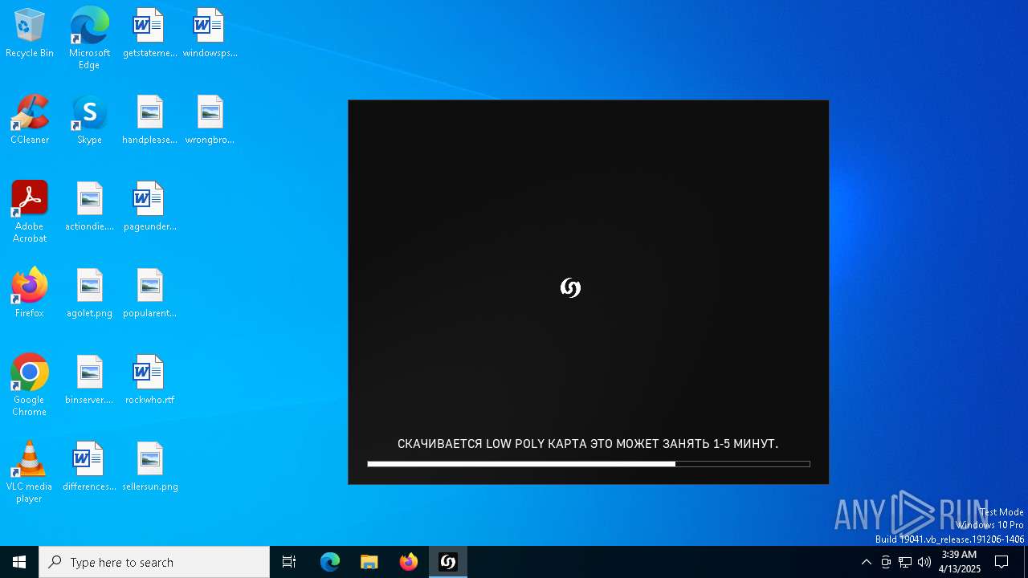Click the spinning logo in the loader window
The height and width of the screenshot is (578, 1028).
click(x=570, y=287)
